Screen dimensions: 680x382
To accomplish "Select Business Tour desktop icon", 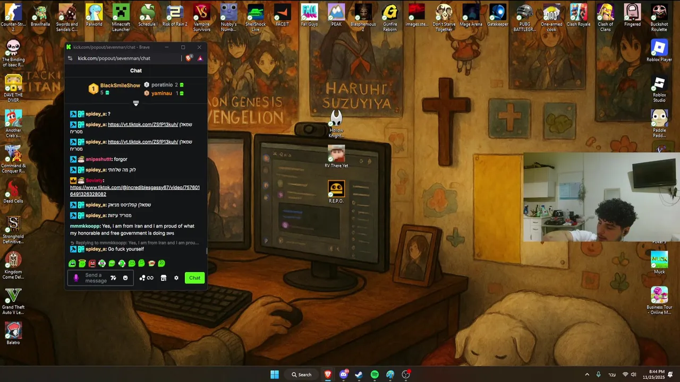I will 659,301.
